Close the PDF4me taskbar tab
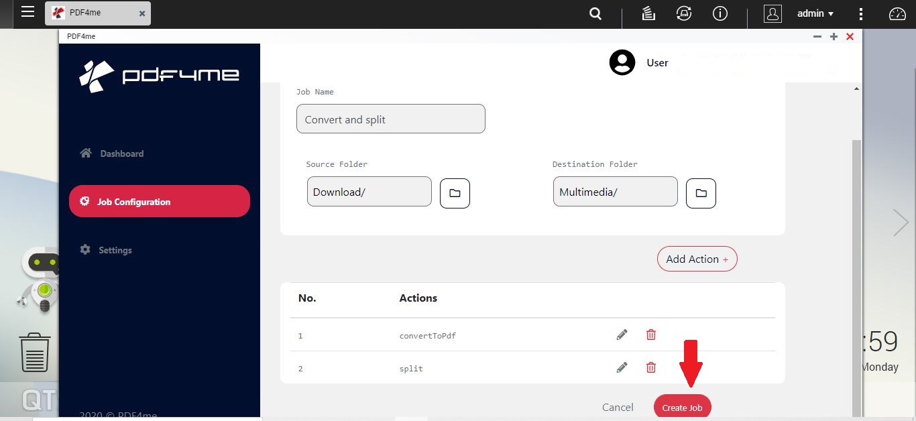This screenshot has height=421, width=916. pyautogui.click(x=142, y=13)
